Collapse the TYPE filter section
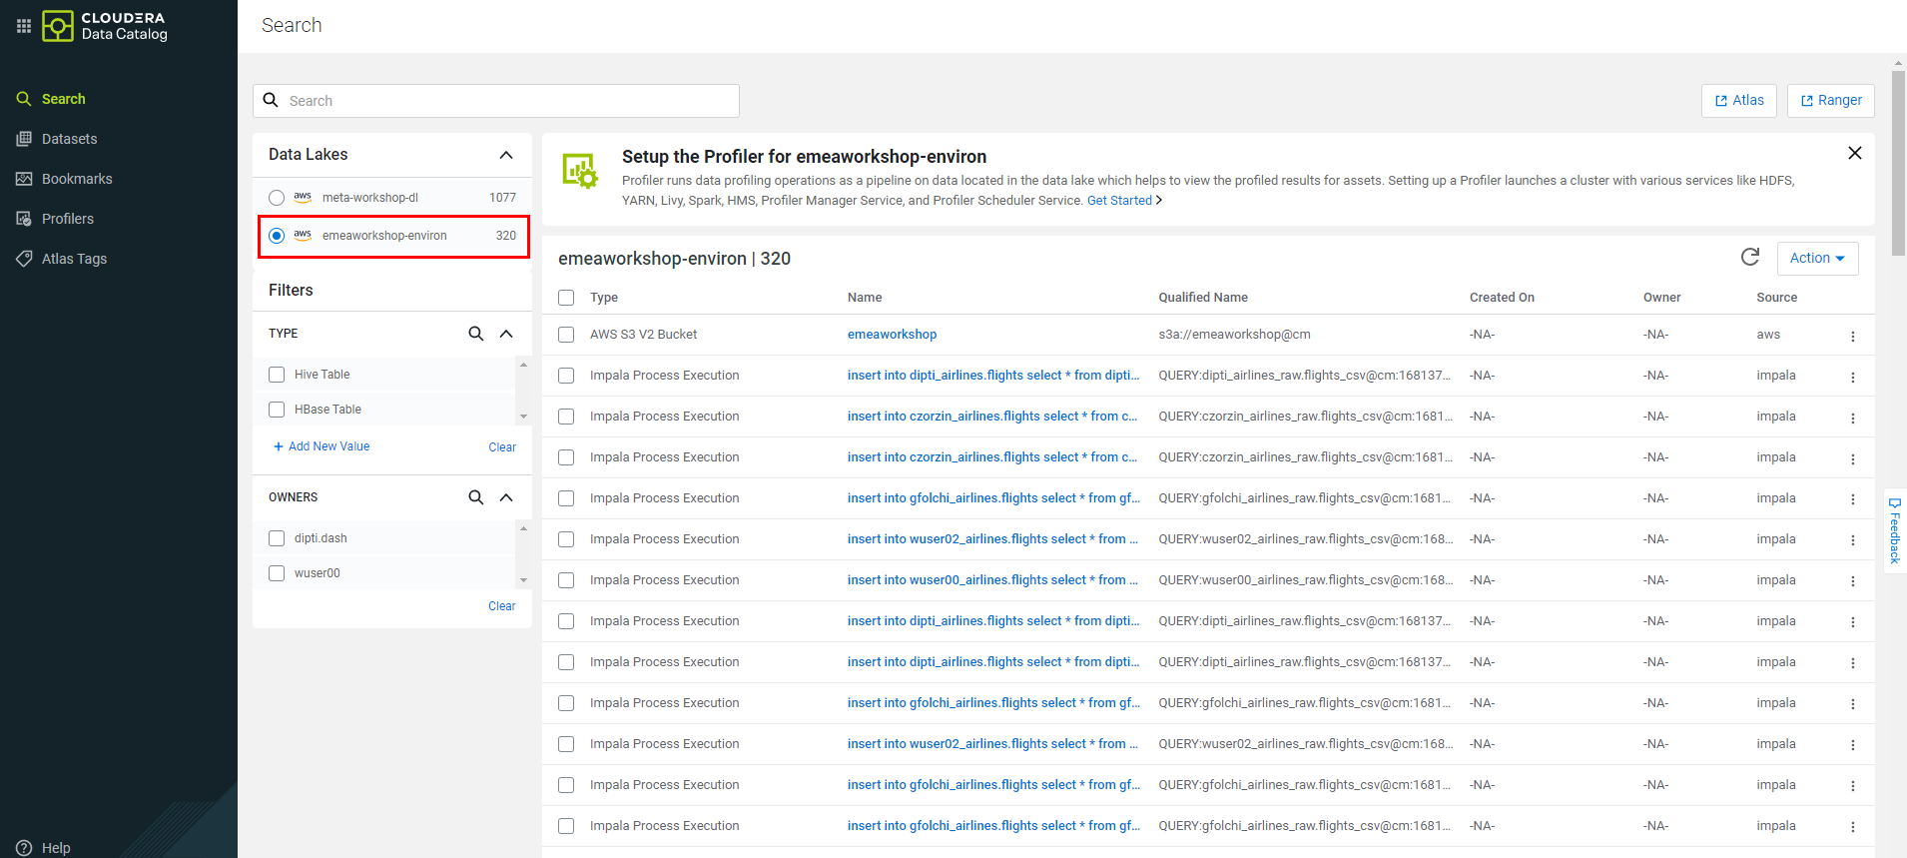The height and width of the screenshot is (858, 1907). click(x=506, y=334)
